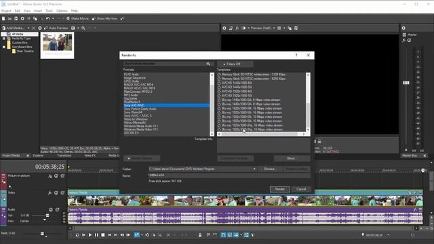Cancel the Render As dialog
Image resolution: width=434 pixels, height=244 pixels.
[301, 189]
